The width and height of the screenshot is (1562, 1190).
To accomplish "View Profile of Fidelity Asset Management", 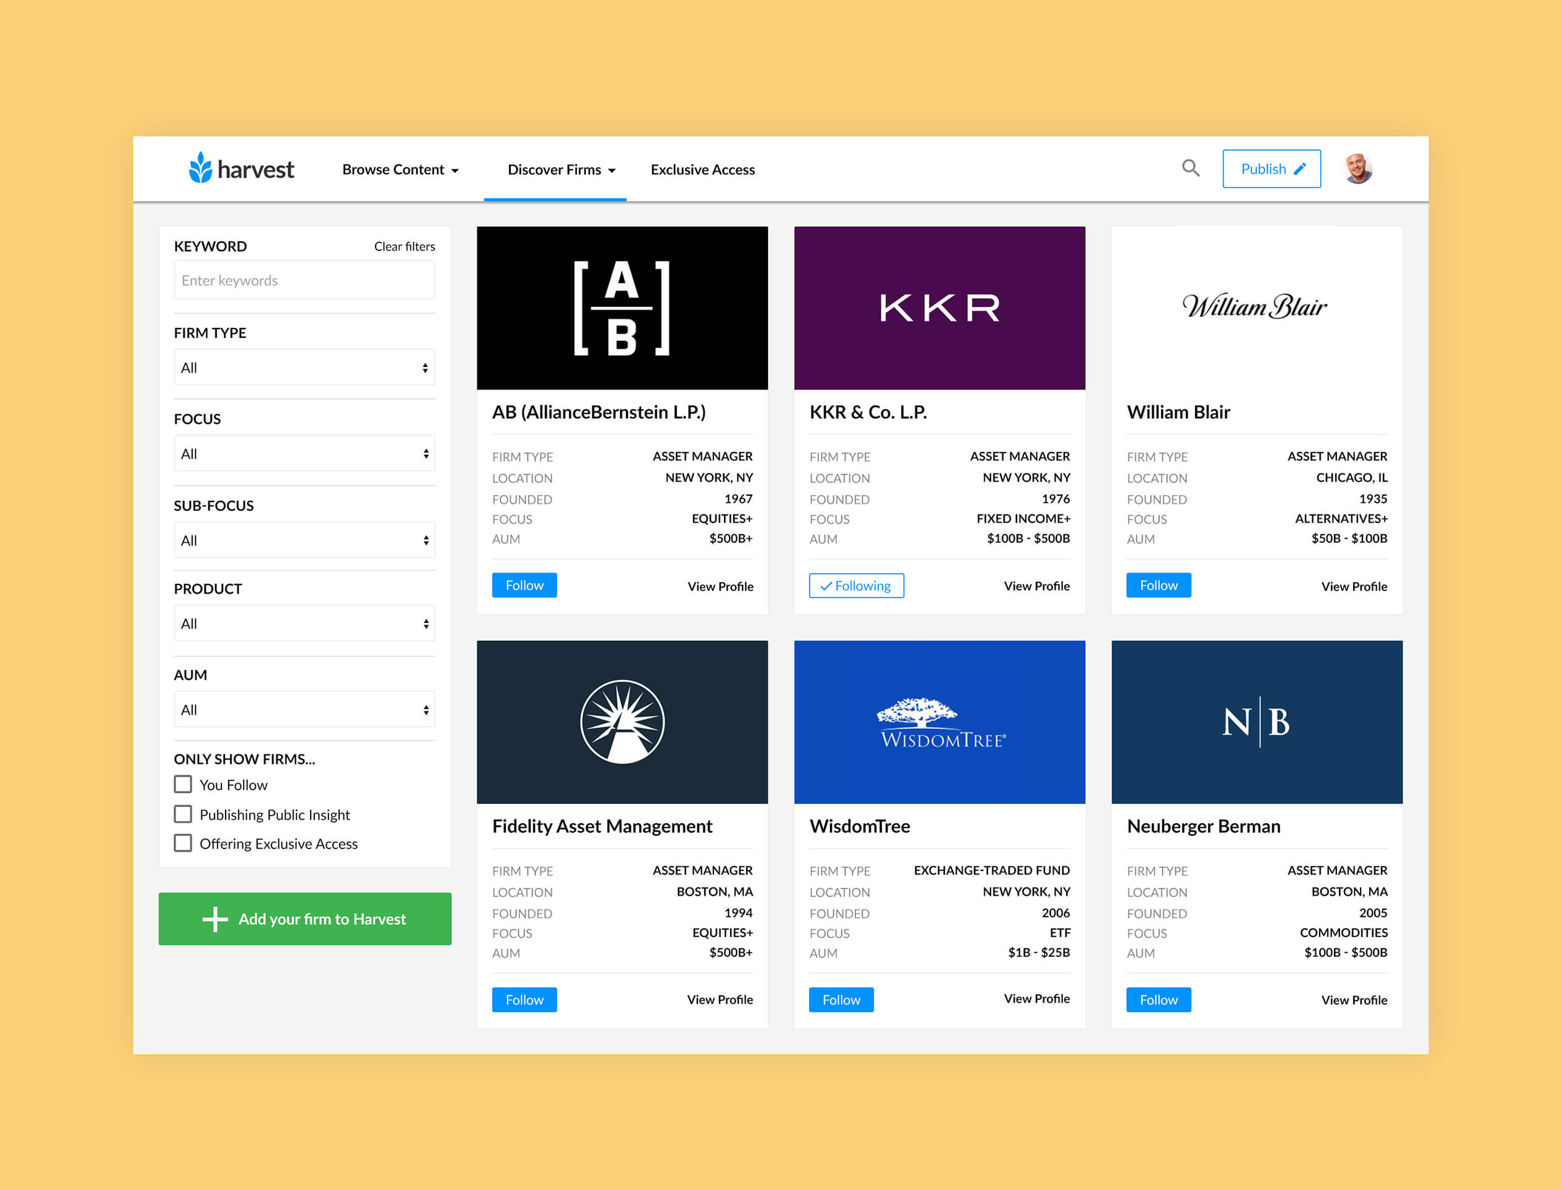I will coord(720,1000).
